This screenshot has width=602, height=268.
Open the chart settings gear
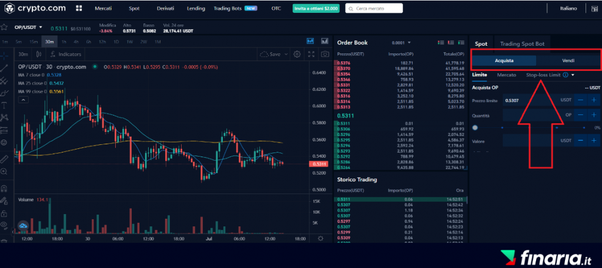coord(297,55)
